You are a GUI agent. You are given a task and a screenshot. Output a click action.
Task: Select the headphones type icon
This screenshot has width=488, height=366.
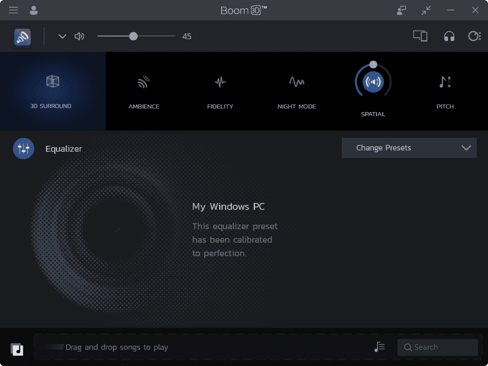coord(449,36)
